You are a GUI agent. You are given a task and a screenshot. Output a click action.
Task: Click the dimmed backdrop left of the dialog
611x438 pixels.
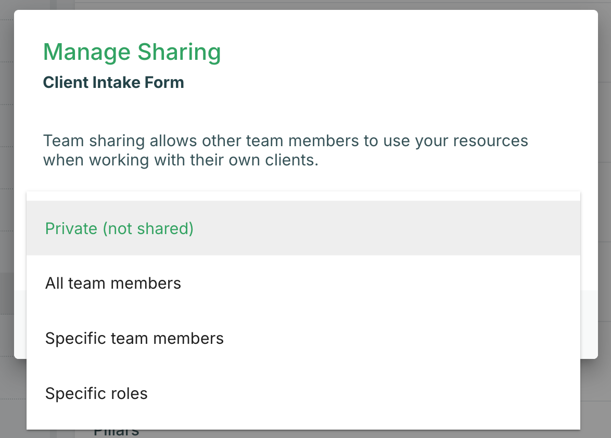(6, 208)
